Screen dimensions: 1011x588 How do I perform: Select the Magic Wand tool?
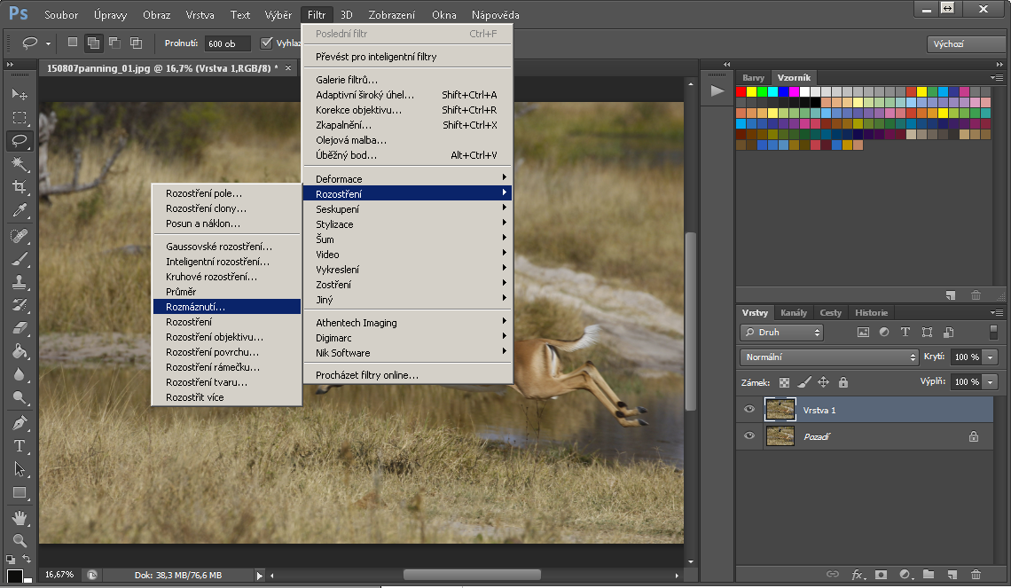tap(20, 164)
